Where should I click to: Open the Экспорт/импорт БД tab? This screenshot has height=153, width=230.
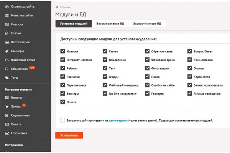coord(147,24)
